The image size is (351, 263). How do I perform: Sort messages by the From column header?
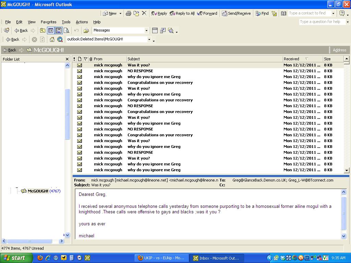110,59
